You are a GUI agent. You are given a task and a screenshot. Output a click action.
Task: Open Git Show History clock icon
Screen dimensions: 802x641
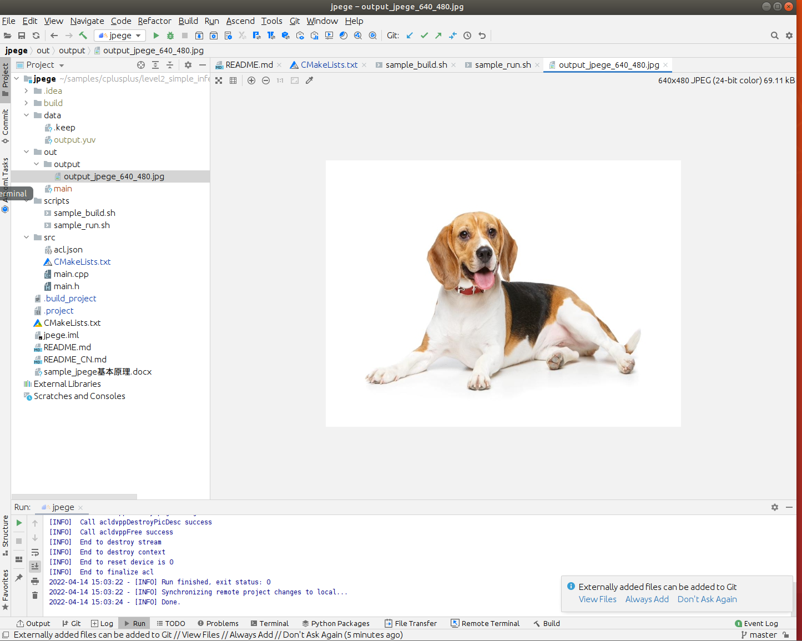click(467, 36)
